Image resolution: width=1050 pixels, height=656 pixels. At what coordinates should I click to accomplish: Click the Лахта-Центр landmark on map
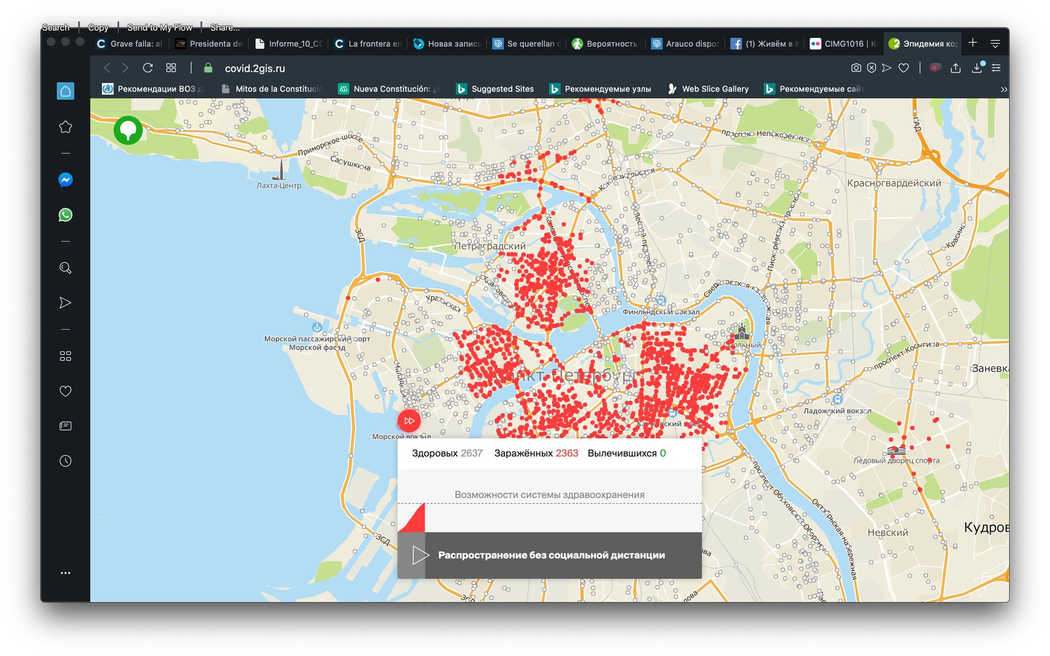[280, 174]
